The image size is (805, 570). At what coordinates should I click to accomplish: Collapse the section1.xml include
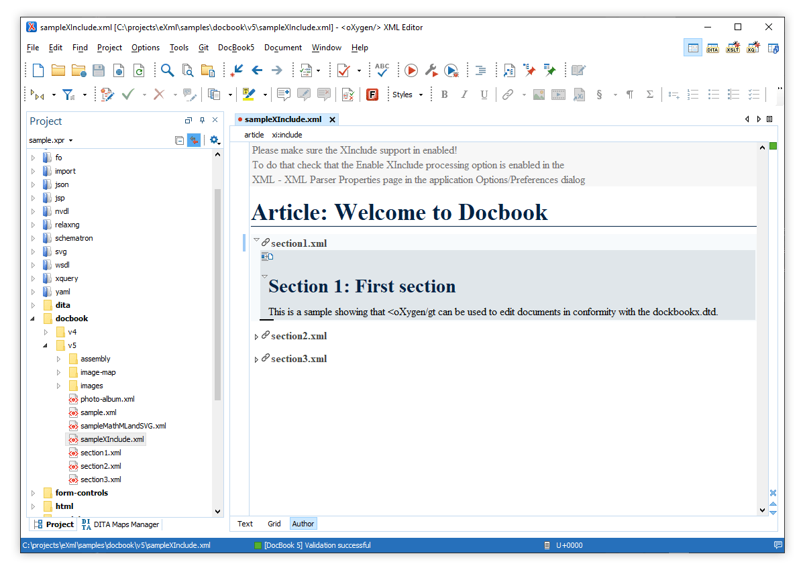(x=256, y=240)
